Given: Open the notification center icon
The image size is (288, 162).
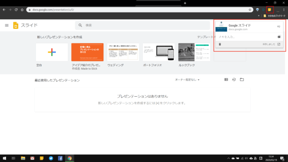Looking at the screenshot, I should [282, 158].
